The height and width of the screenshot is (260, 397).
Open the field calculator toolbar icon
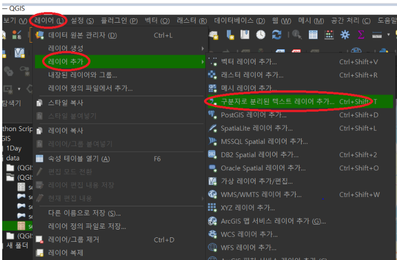click(x=329, y=35)
